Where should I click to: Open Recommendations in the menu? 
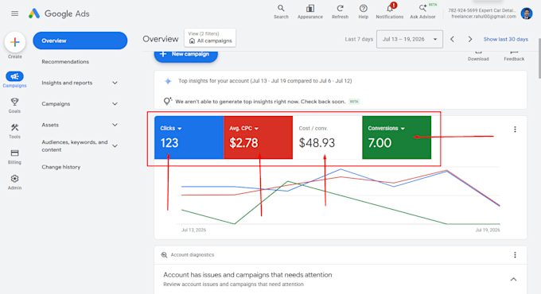pos(65,62)
